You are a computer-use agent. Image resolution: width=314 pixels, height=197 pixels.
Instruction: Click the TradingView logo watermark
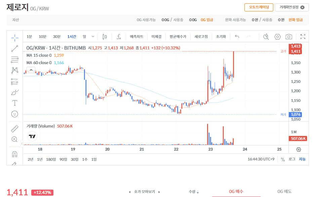[x=32, y=136]
